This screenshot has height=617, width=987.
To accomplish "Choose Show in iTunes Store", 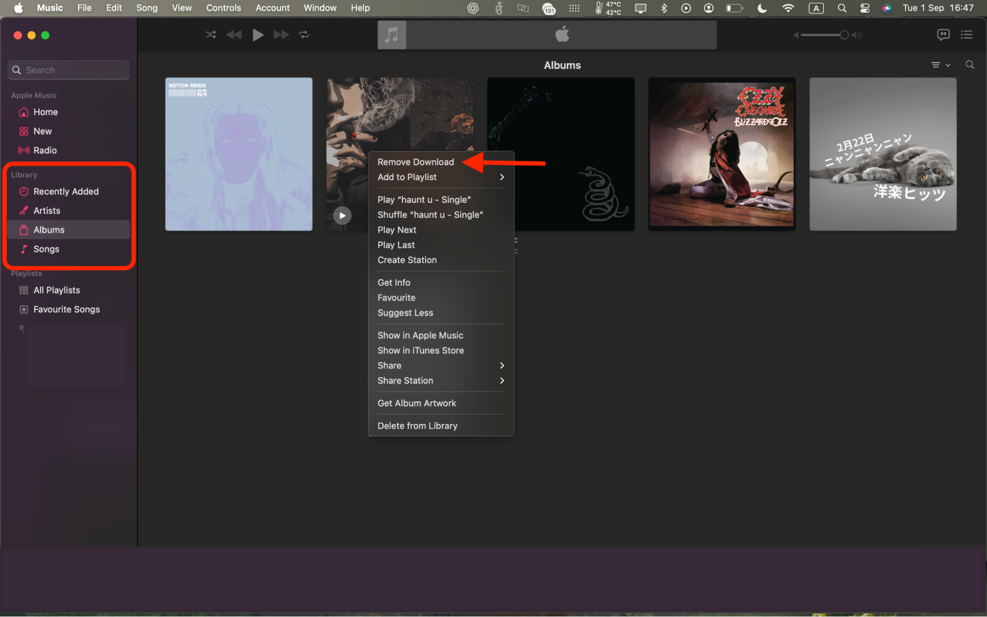I will click(x=441, y=350).
